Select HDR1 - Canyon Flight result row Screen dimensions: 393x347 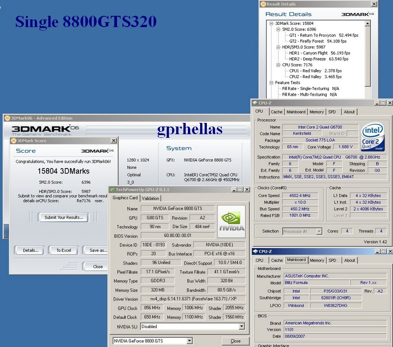click(x=319, y=53)
